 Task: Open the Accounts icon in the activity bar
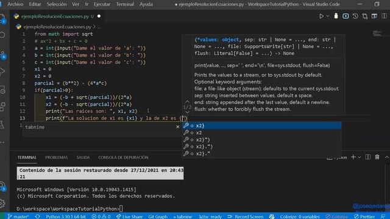pos(2,186)
